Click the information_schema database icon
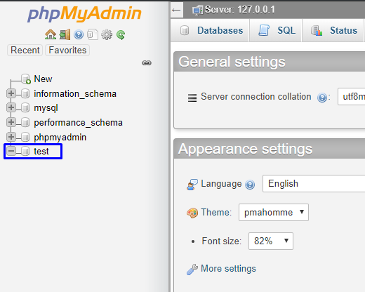This screenshot has width=365, height=292. 25,93
